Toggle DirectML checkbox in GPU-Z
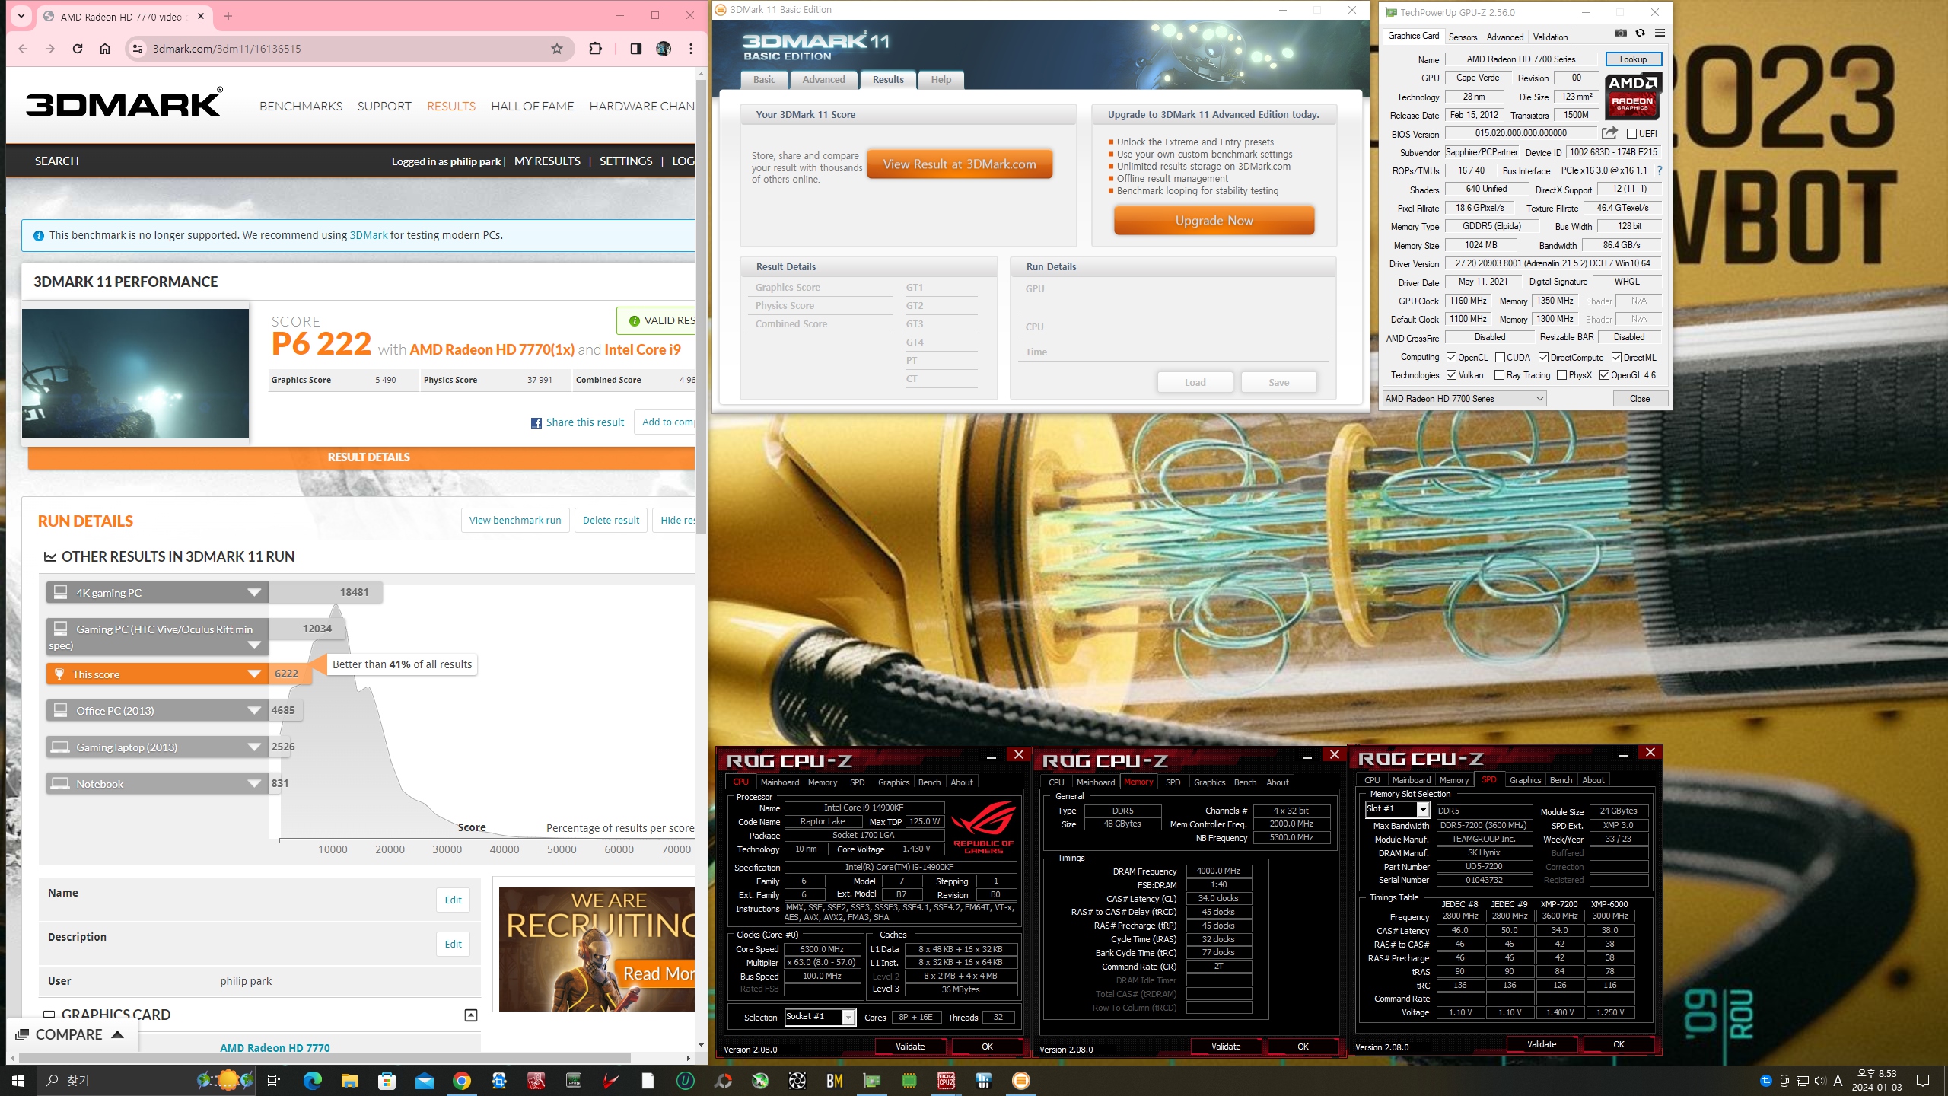This screenshot has height=1096, width=1948. pos(1616,358)
